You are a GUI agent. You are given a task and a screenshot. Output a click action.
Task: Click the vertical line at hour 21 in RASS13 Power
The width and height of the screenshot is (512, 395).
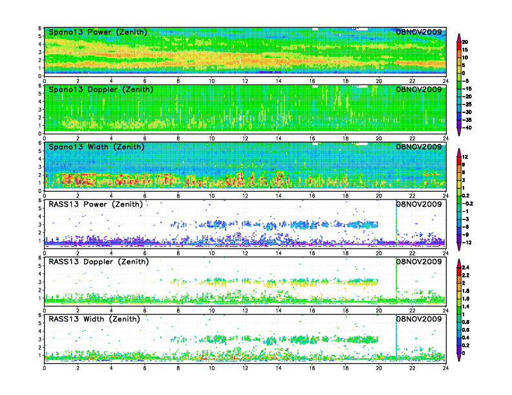coord(396,223)
